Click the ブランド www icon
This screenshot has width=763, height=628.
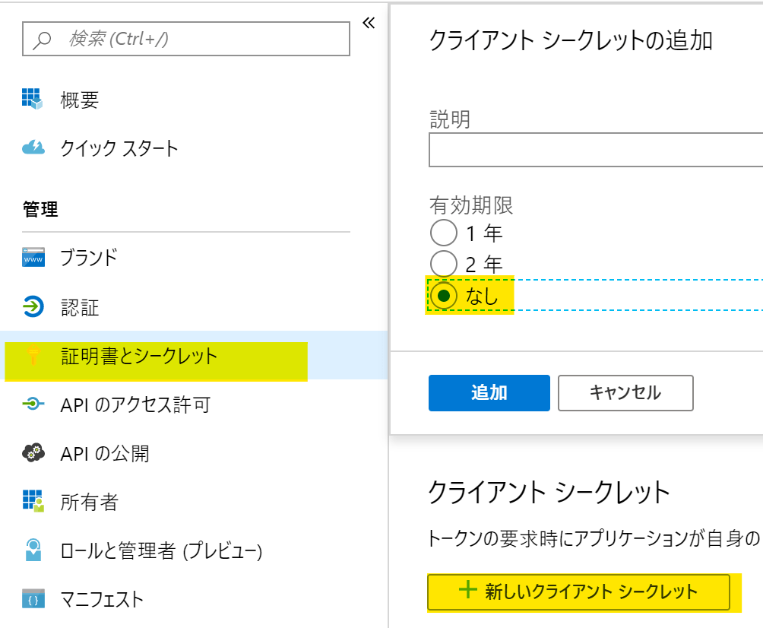tap(33, 258)
